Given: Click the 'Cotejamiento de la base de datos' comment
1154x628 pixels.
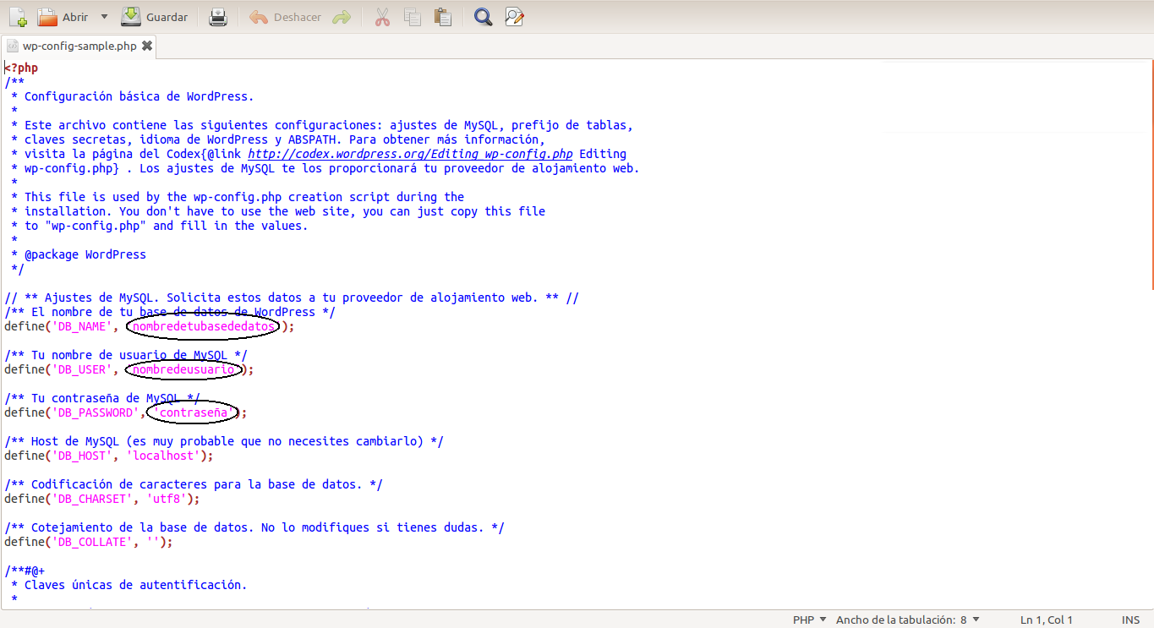Looking at the screenshot, I should [x=254, y=527].
